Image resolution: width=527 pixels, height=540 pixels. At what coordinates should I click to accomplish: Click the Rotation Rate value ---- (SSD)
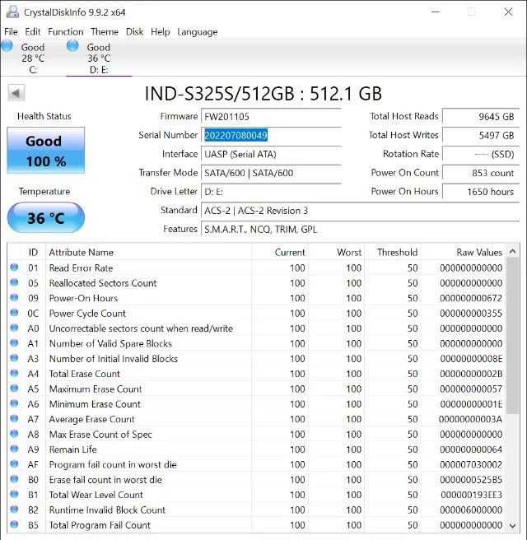click(481, 154)
